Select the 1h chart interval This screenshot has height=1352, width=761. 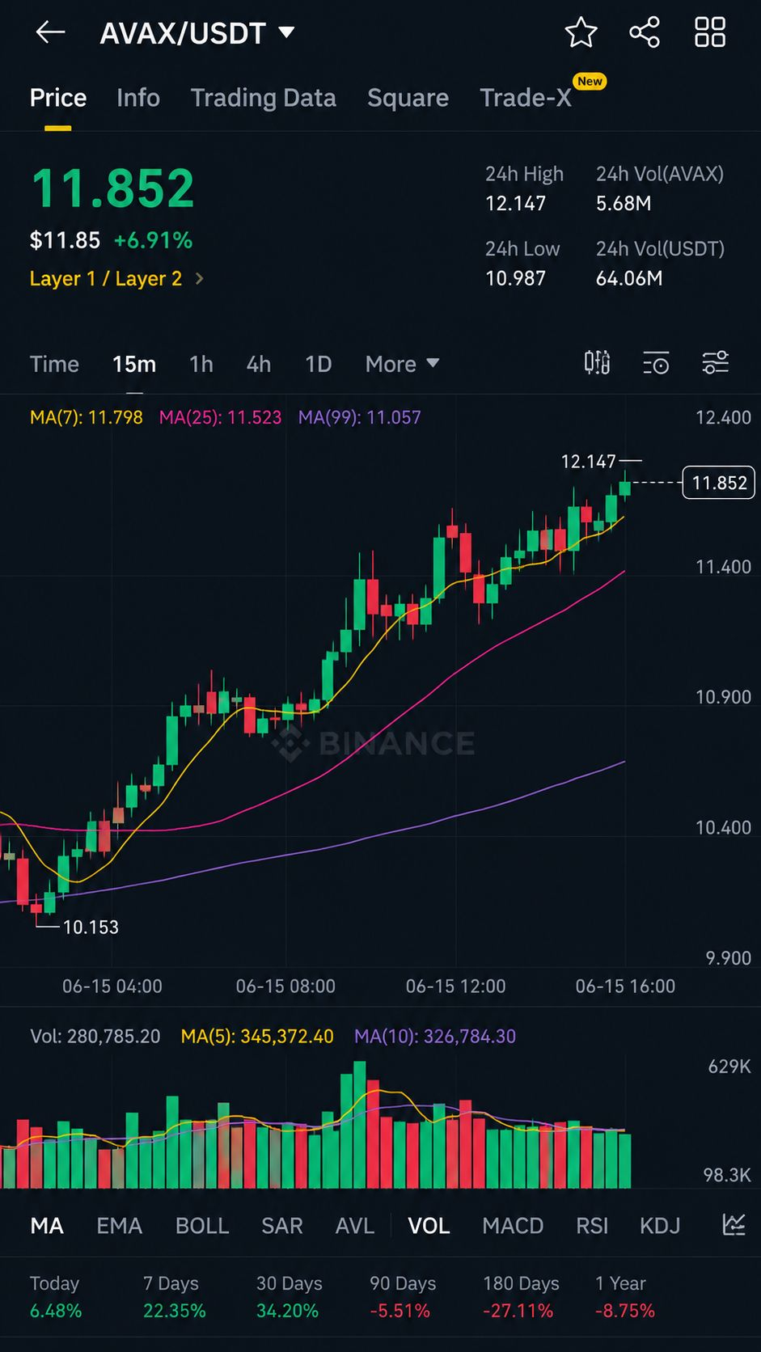[201, 364]
